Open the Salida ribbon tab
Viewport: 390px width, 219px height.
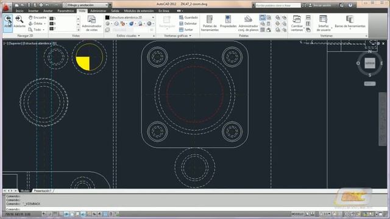pyautogui.click(x=115, y=11)
